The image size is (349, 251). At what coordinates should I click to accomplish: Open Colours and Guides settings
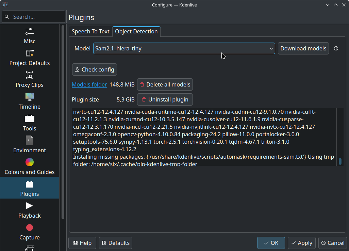point(30,167)
